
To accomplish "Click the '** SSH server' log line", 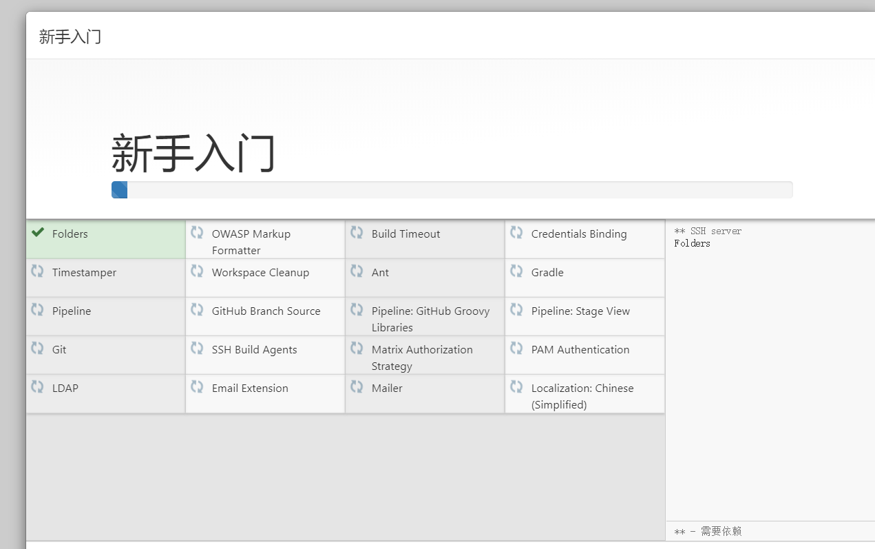I will click(x=708, y=231).
